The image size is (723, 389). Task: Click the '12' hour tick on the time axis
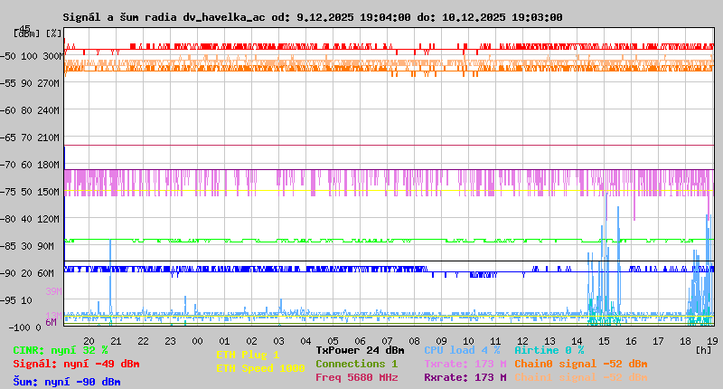coord(522,341)
